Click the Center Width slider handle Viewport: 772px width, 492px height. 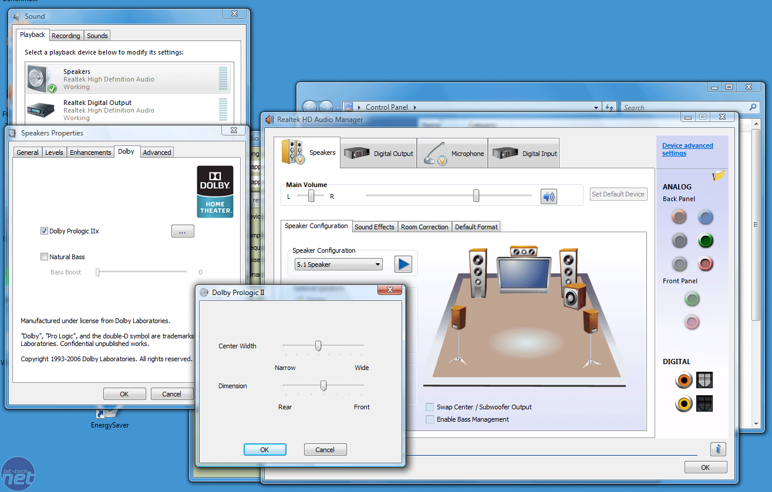click(x=318, y=345)
